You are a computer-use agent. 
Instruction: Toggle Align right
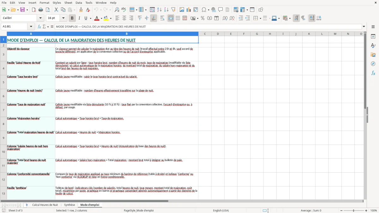pos(131,18)
